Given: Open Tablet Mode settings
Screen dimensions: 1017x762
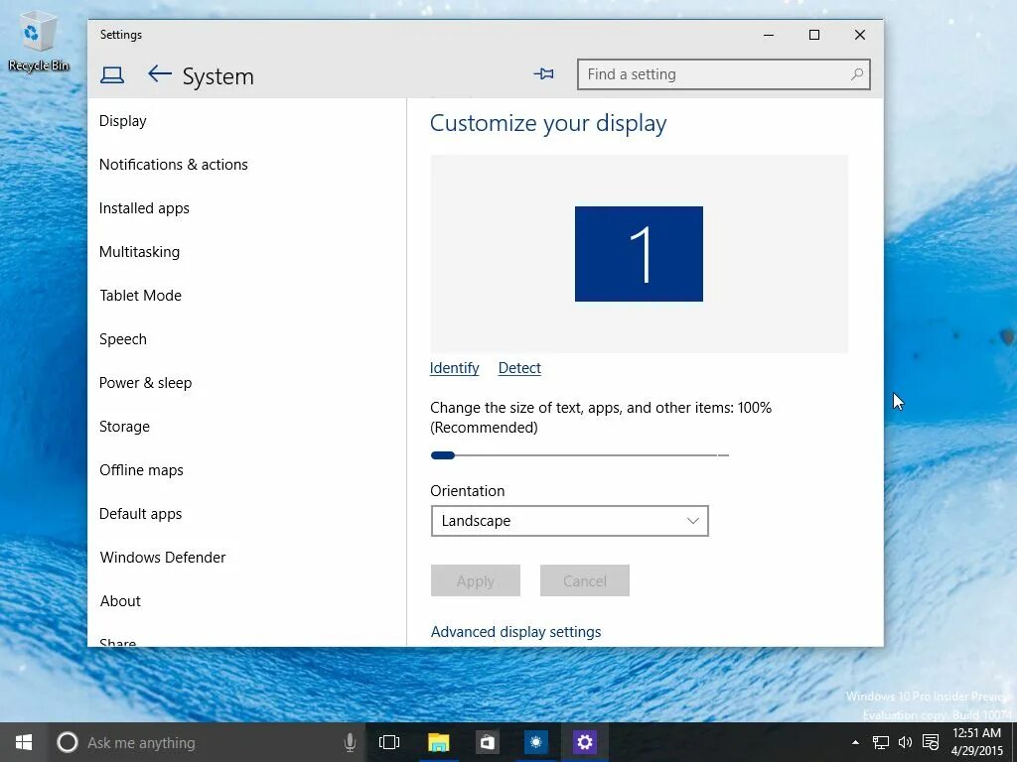Looking at the screenshot, I should pos(140,296).
